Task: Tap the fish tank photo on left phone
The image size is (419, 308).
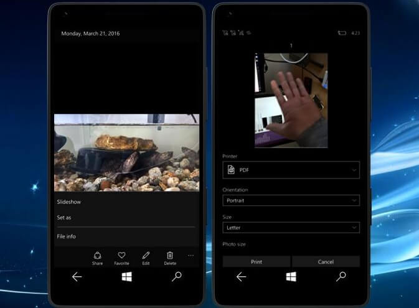Action: coord(126,152)
